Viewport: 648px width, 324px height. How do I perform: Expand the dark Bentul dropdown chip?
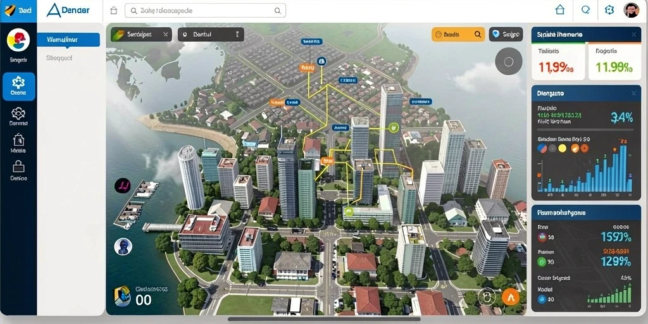click(211, 35)
